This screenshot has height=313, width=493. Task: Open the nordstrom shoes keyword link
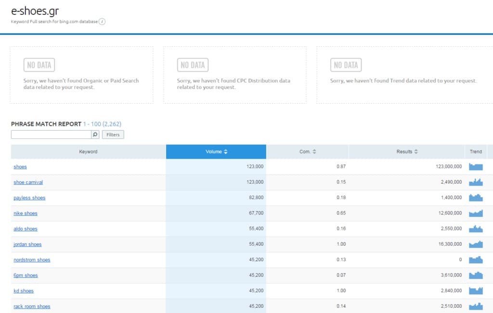pos(32,260)
